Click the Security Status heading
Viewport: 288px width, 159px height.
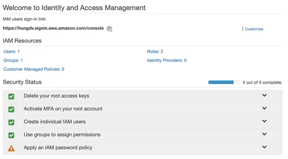[x=22, y=82]
